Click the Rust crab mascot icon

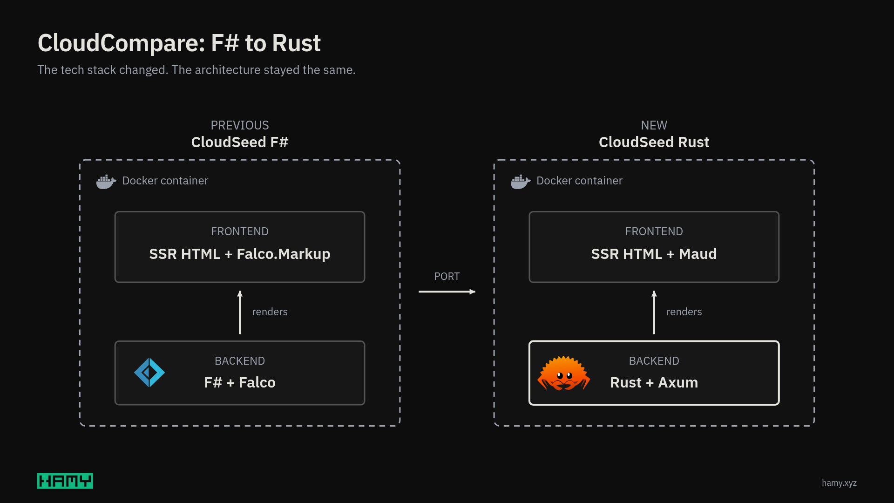pyautogui.click(x=564, y=373)
